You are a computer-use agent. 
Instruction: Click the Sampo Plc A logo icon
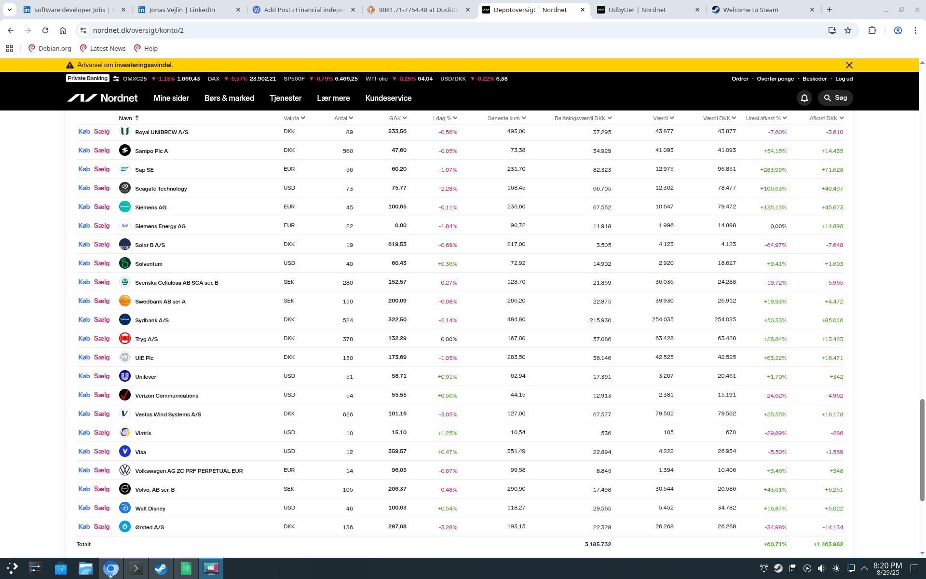[125, 150]
